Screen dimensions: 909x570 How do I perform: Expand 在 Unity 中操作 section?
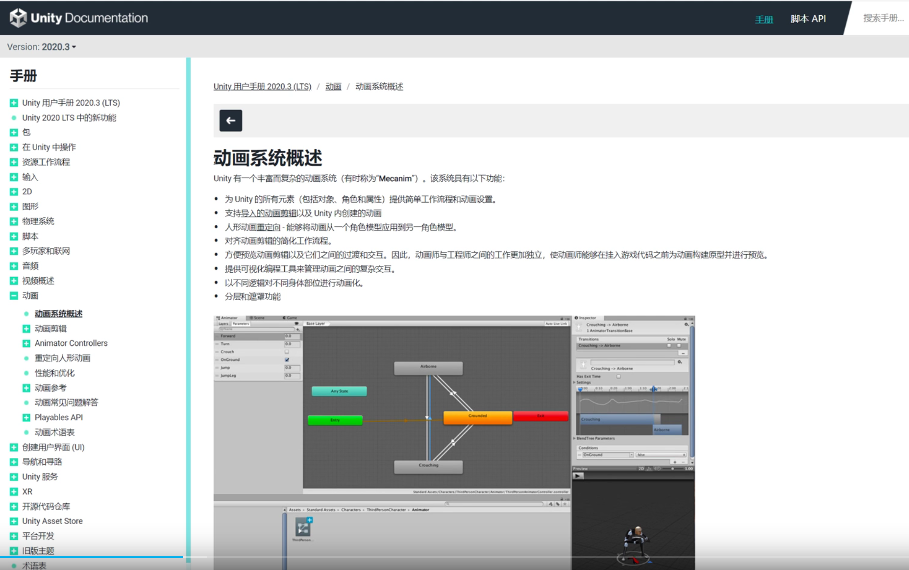coord(14,147)
